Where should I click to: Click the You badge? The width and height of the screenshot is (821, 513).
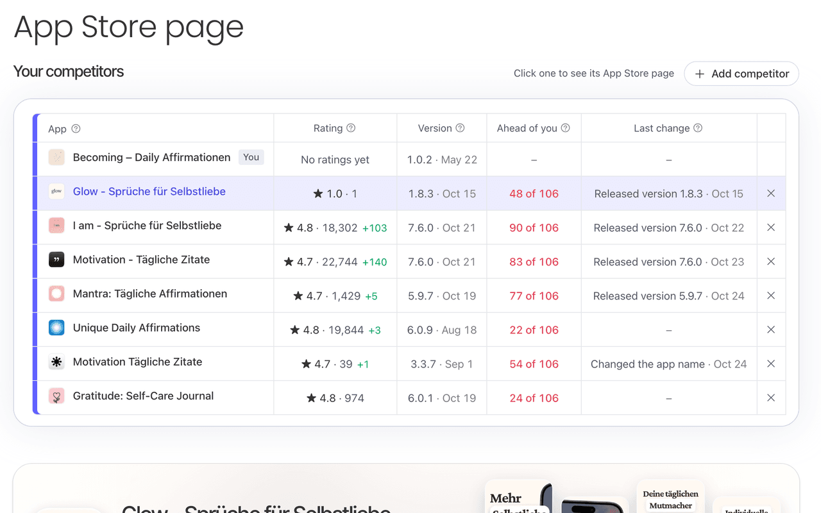point(251,157)
